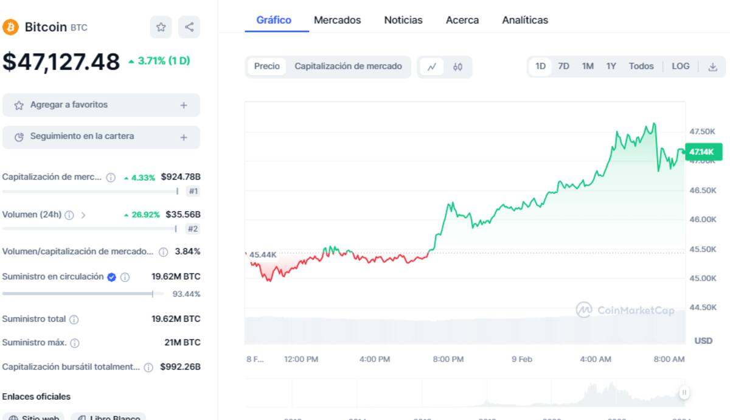Click info icon beside Suministro máx.
Image resolution: width=730 pixels, height=420 pixels.
tap(75, 343)
